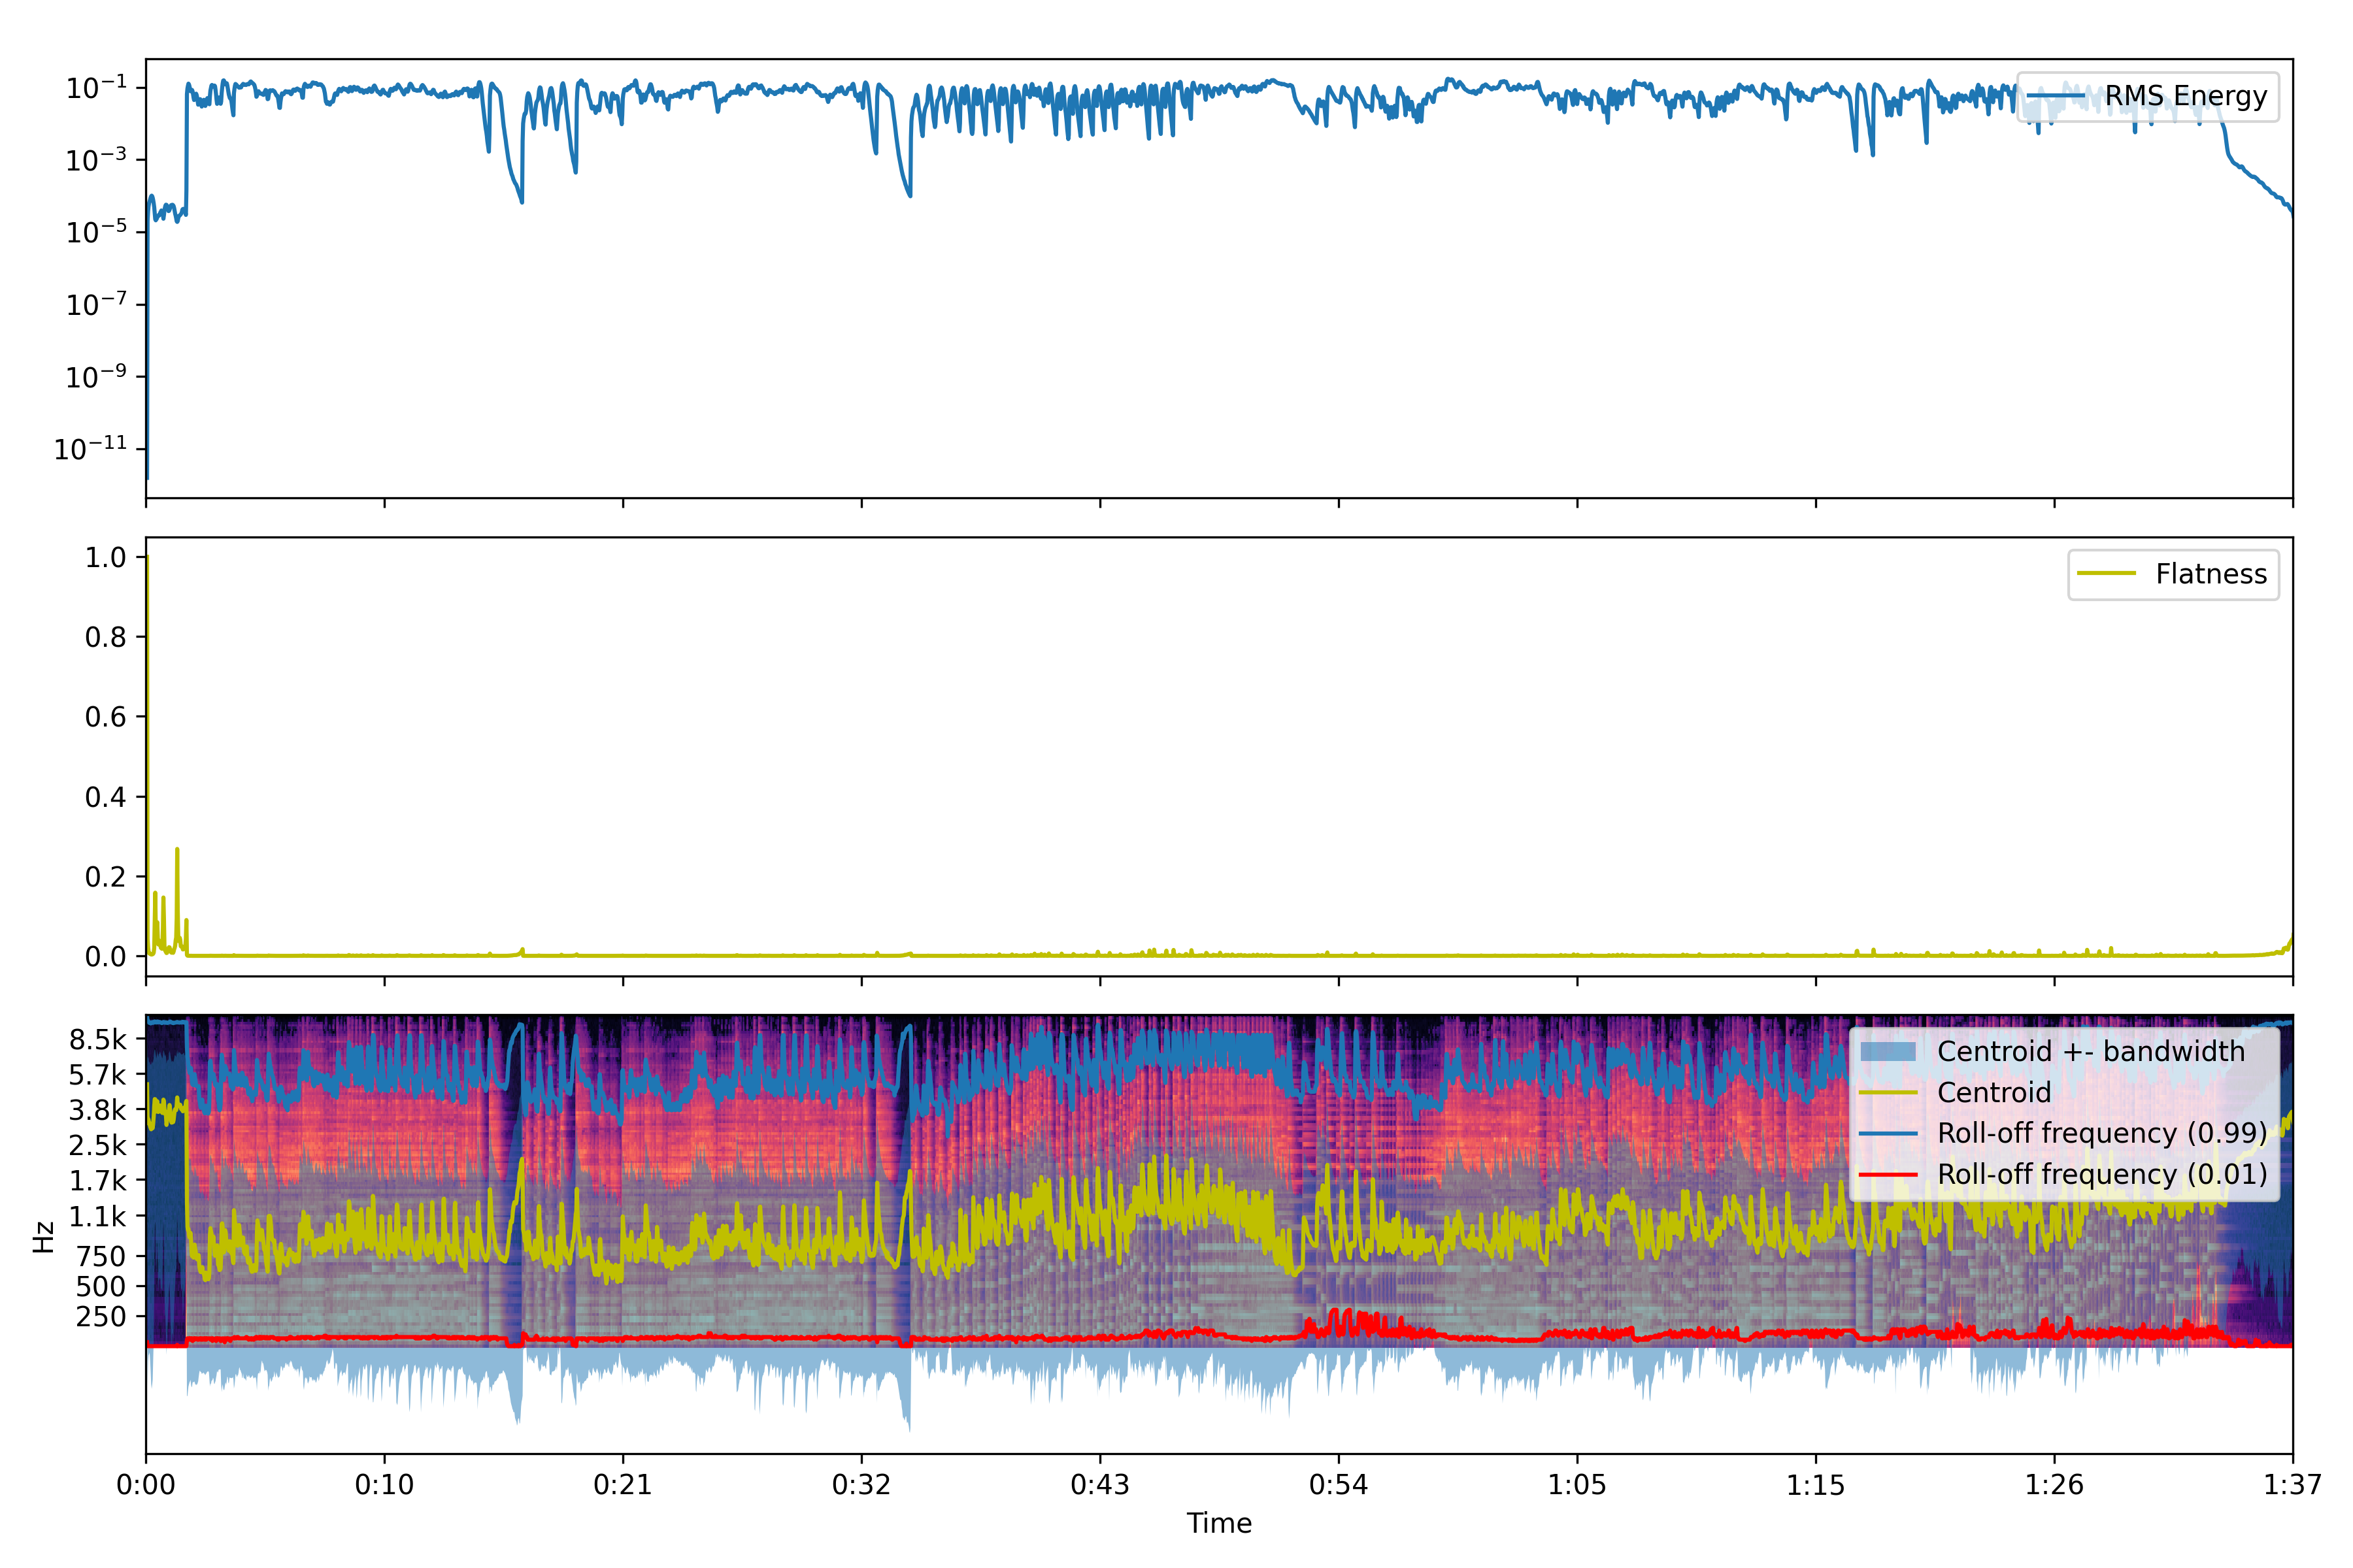Click the 0.6 flatness axis tick label
Viewport: 2353px width, 1568px height.
tap(105, 717)
